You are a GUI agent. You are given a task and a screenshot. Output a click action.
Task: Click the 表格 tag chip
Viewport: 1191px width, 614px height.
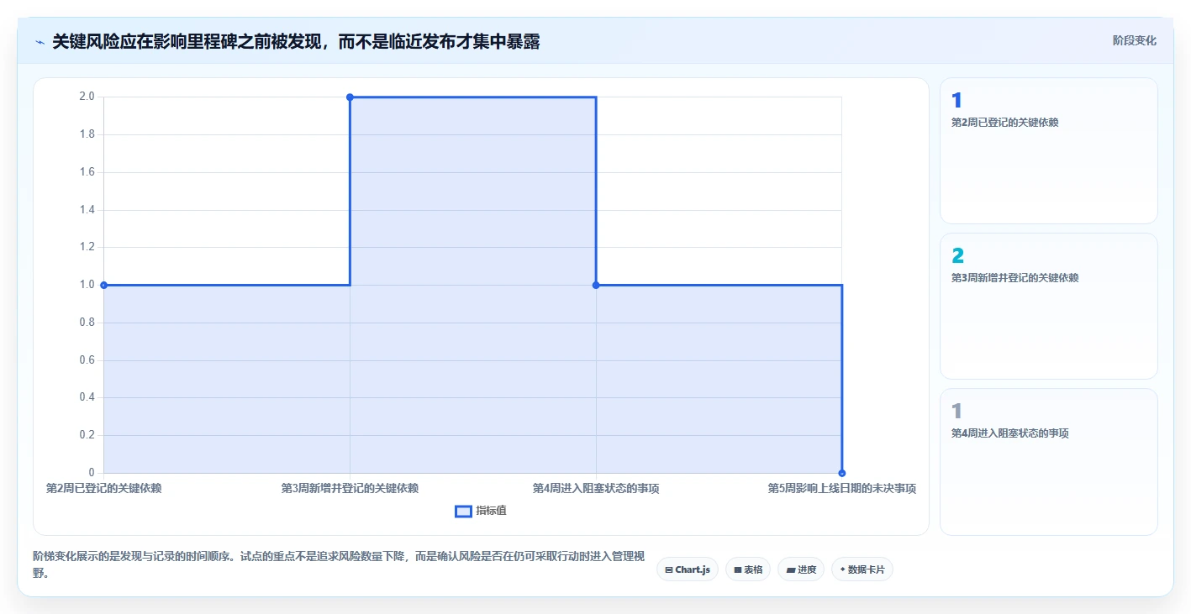pyautogui.click(x=747, y=569)
